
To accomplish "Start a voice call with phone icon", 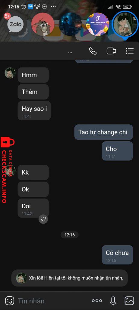I will (93, 51).
